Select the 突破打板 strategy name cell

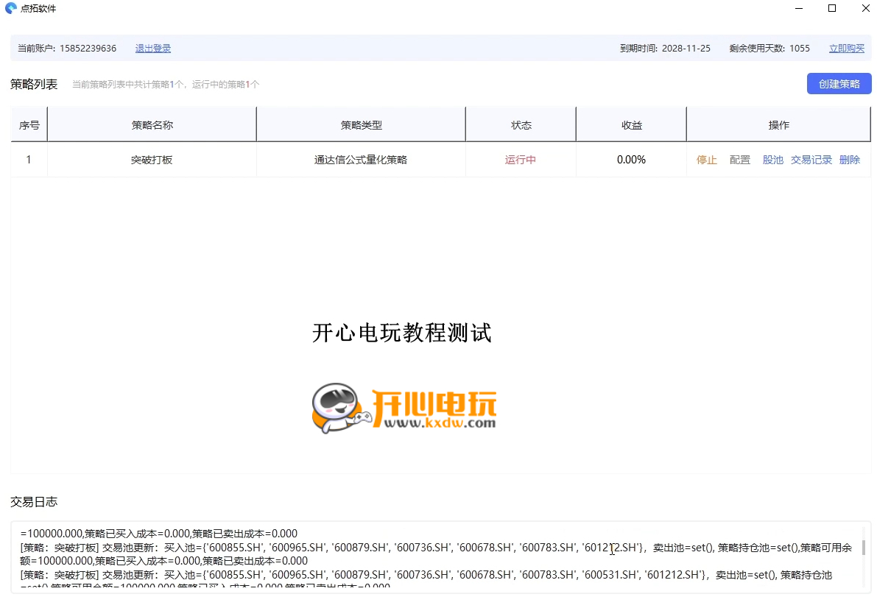coord(151,159)
